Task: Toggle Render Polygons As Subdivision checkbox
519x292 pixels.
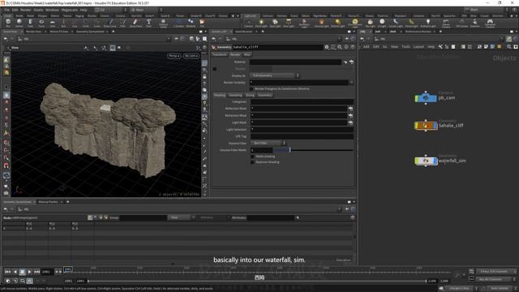Action: 251,88
